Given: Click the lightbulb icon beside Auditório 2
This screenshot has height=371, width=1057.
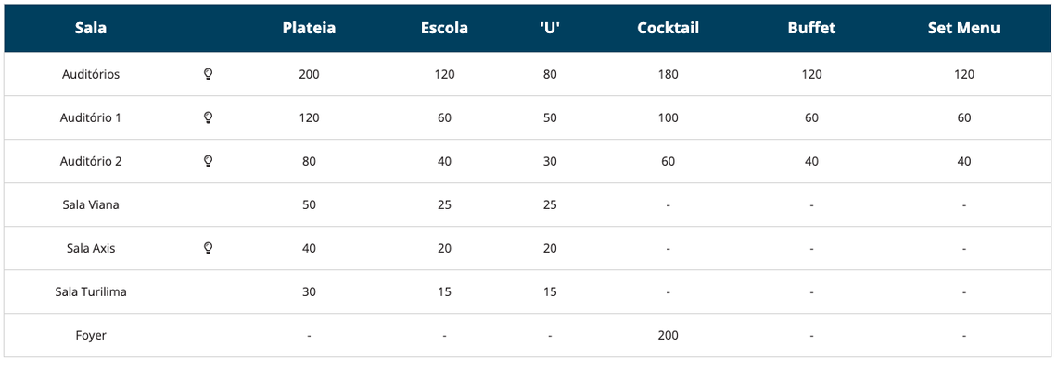Looking at the screenshot, I should [x=209, y=161].
